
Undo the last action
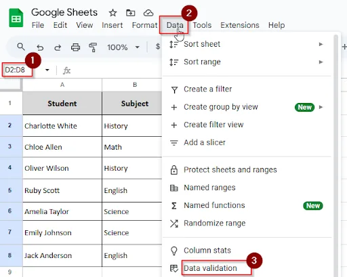[40, 47]
